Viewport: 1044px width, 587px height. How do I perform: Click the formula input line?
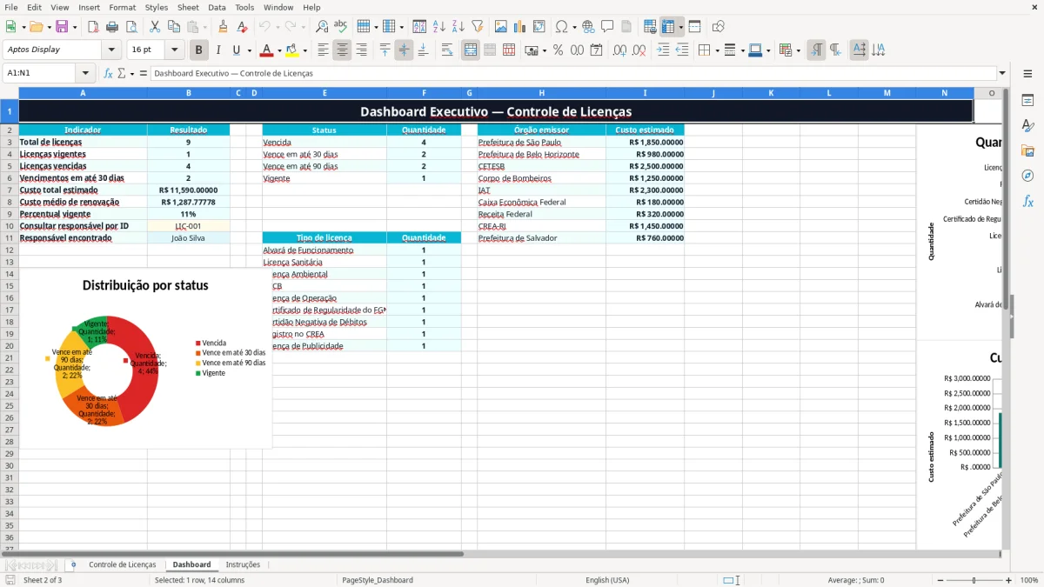(573, 73)
